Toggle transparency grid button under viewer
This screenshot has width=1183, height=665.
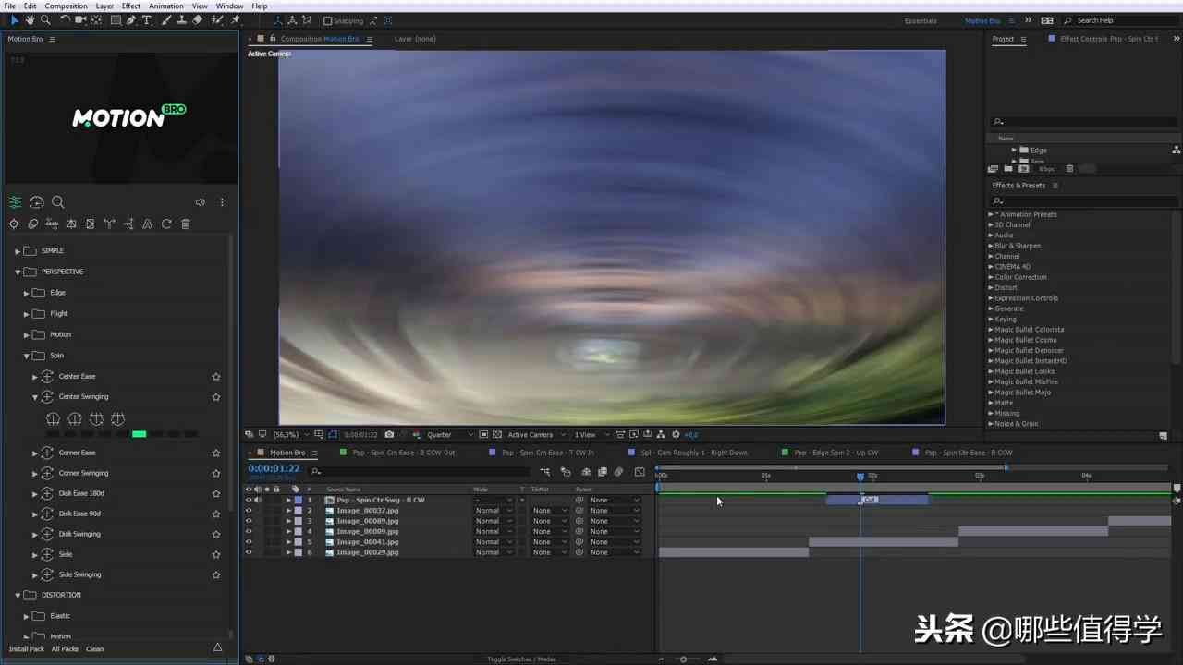pos(497,434)
